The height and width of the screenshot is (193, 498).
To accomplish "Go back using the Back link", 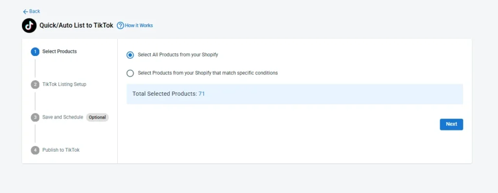I will pos(32,12).
